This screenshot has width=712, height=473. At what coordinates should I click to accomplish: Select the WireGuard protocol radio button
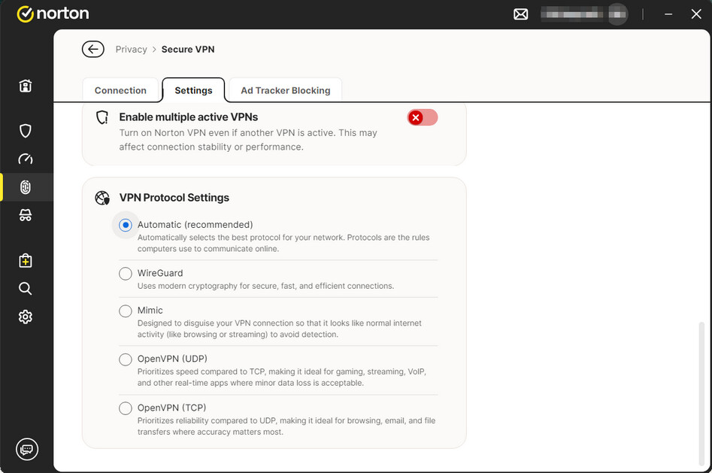point(126,274)
